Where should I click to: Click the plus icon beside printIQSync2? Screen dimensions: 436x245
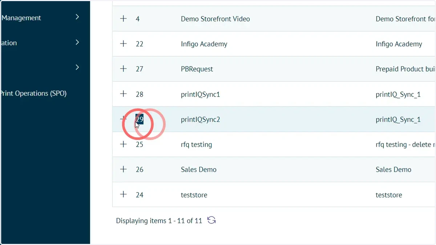[124, 119]
